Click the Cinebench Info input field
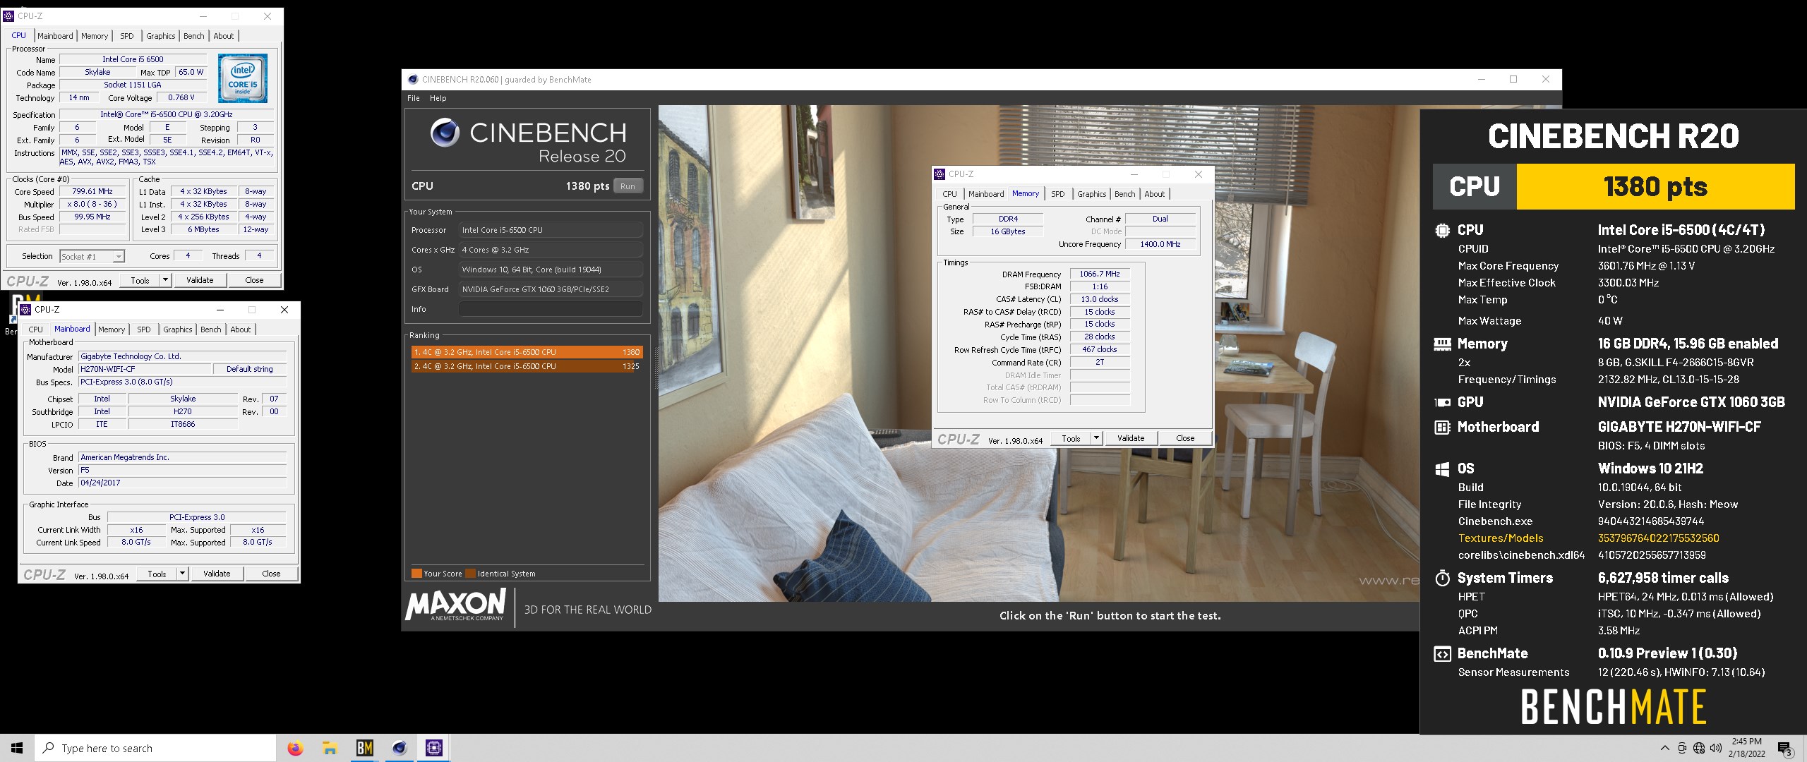1807x762 pixels. click(551, 309)
